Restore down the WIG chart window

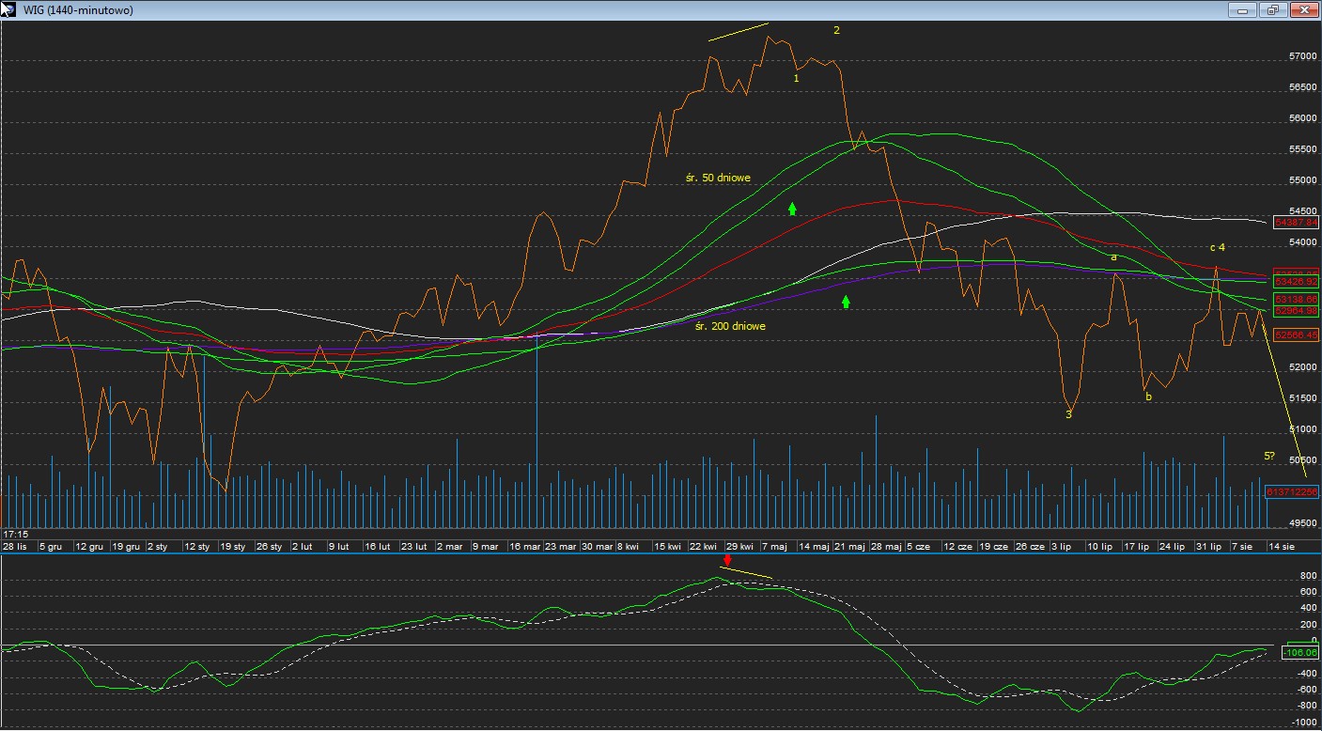pyautogui.click(x=1273, y=9)
